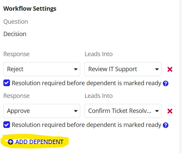The height and width of the screenshot is (154, 182).
Task: Click resolution required label under Approve
Action: [x=87, y=125]
